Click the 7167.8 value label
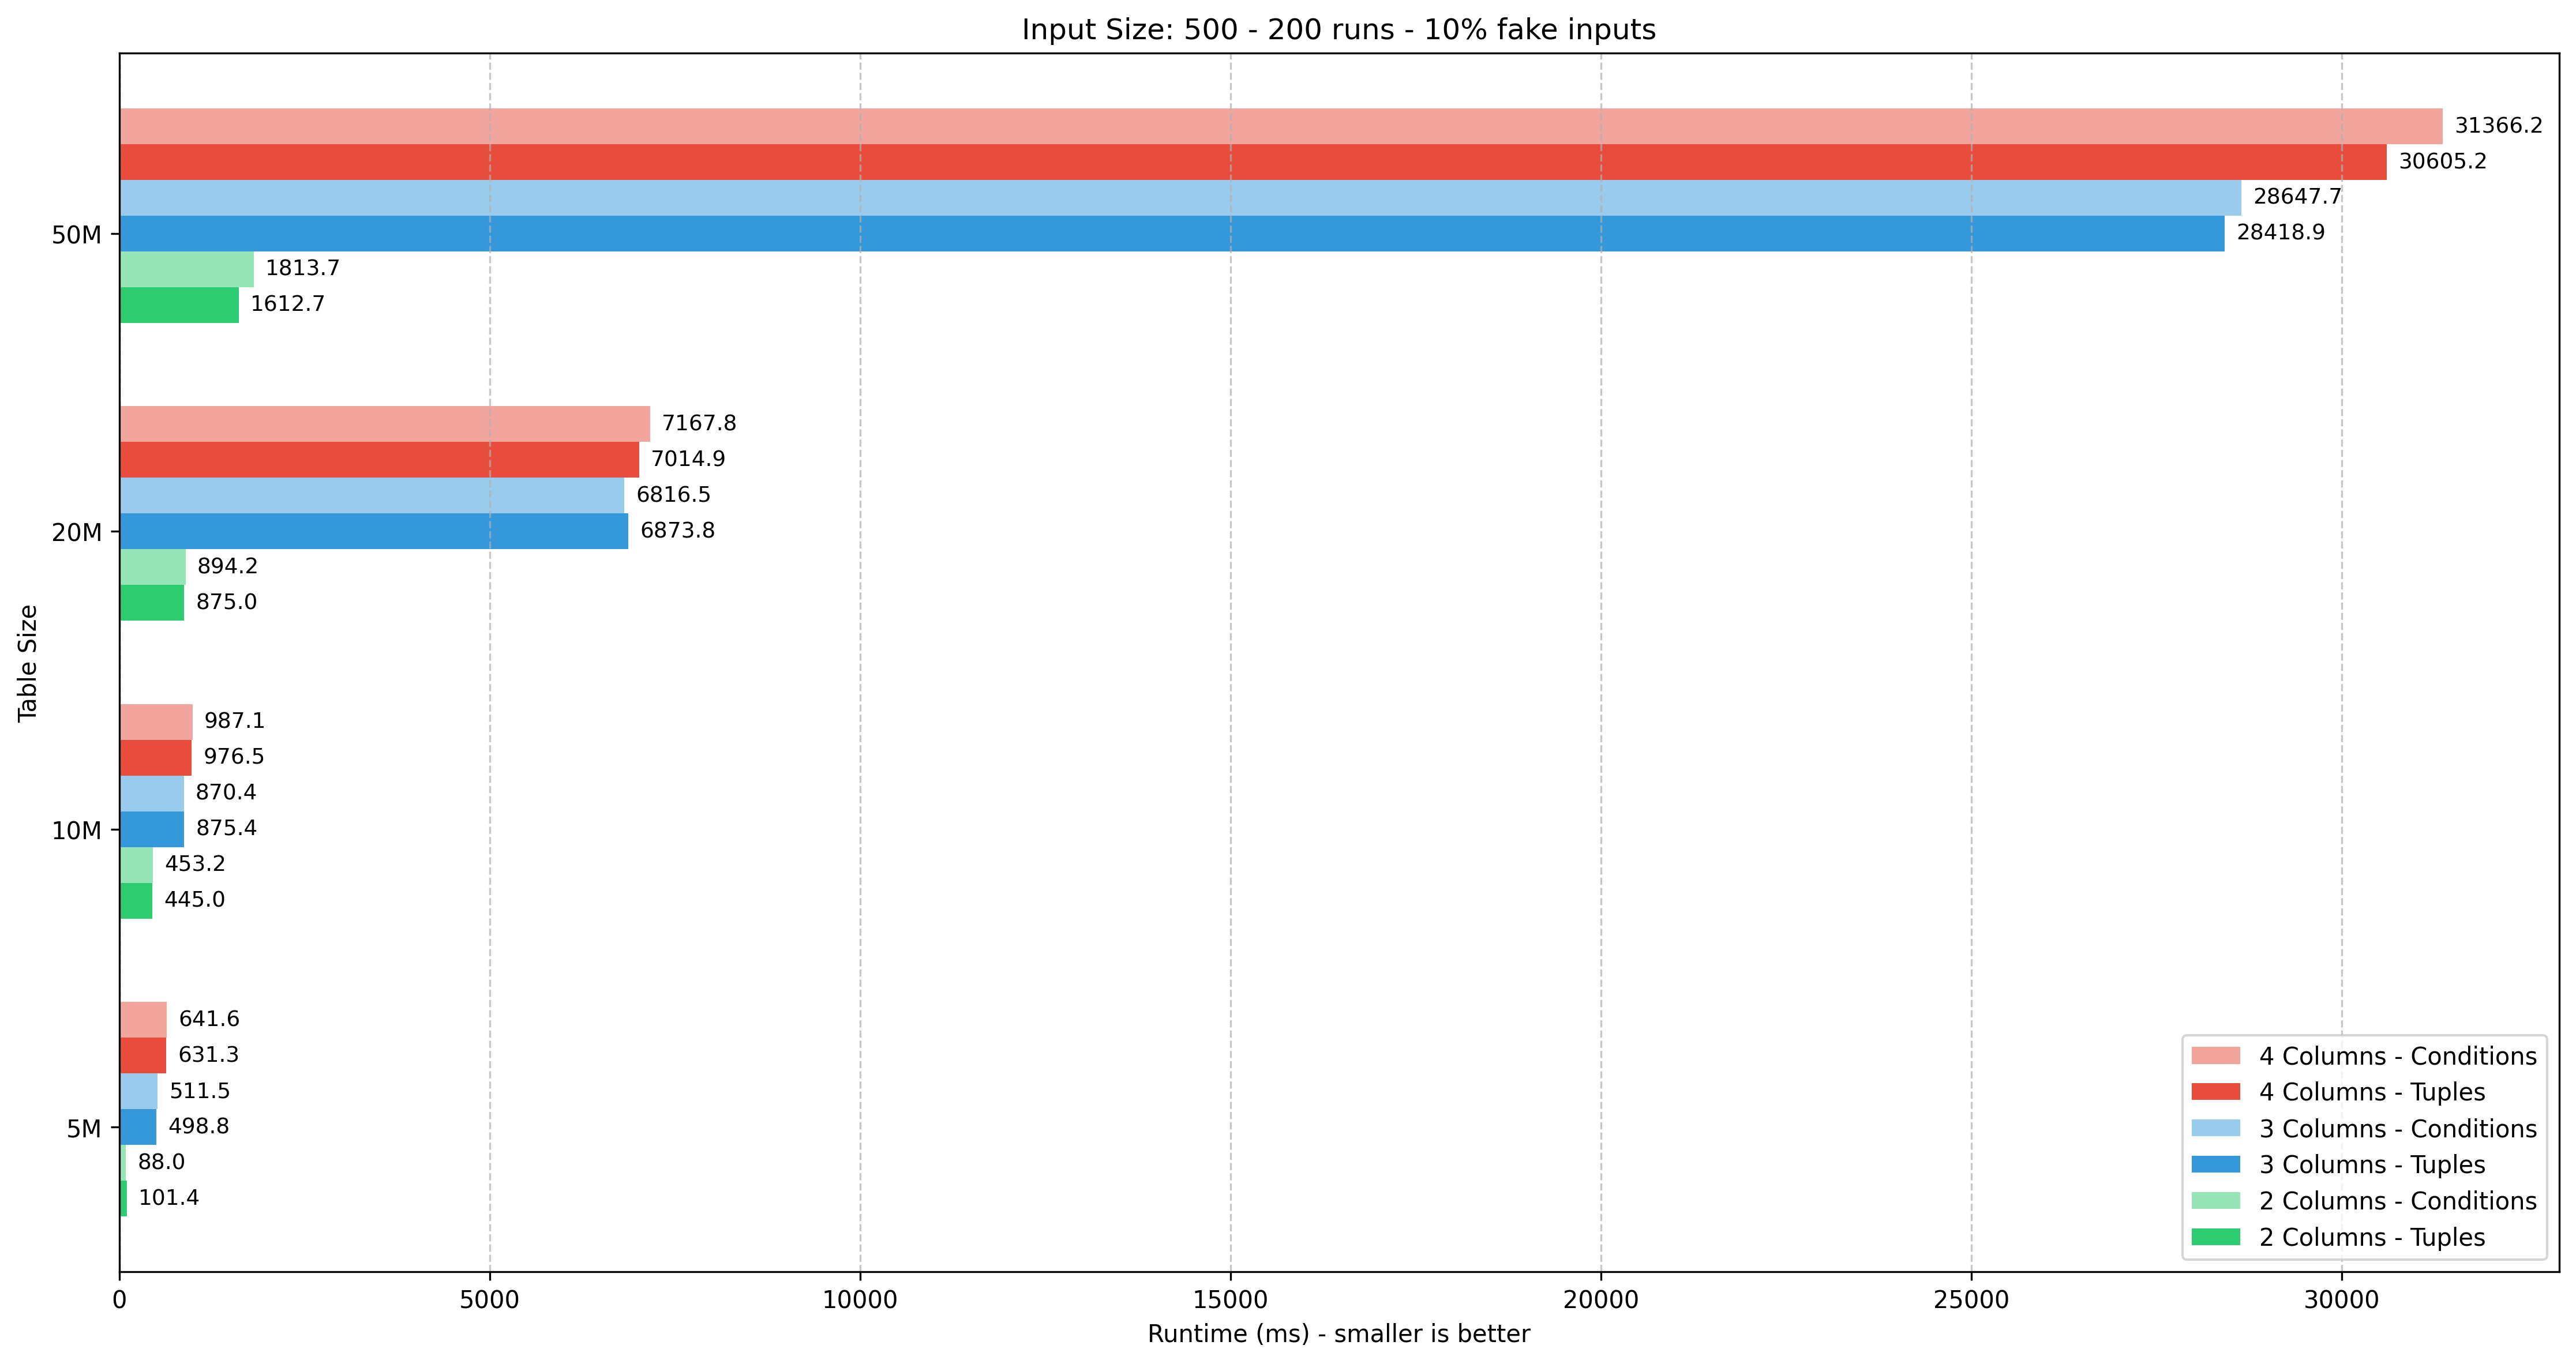Image resolution: width=2576 pixels, height=1364 pixels. (x=698, y=423)
